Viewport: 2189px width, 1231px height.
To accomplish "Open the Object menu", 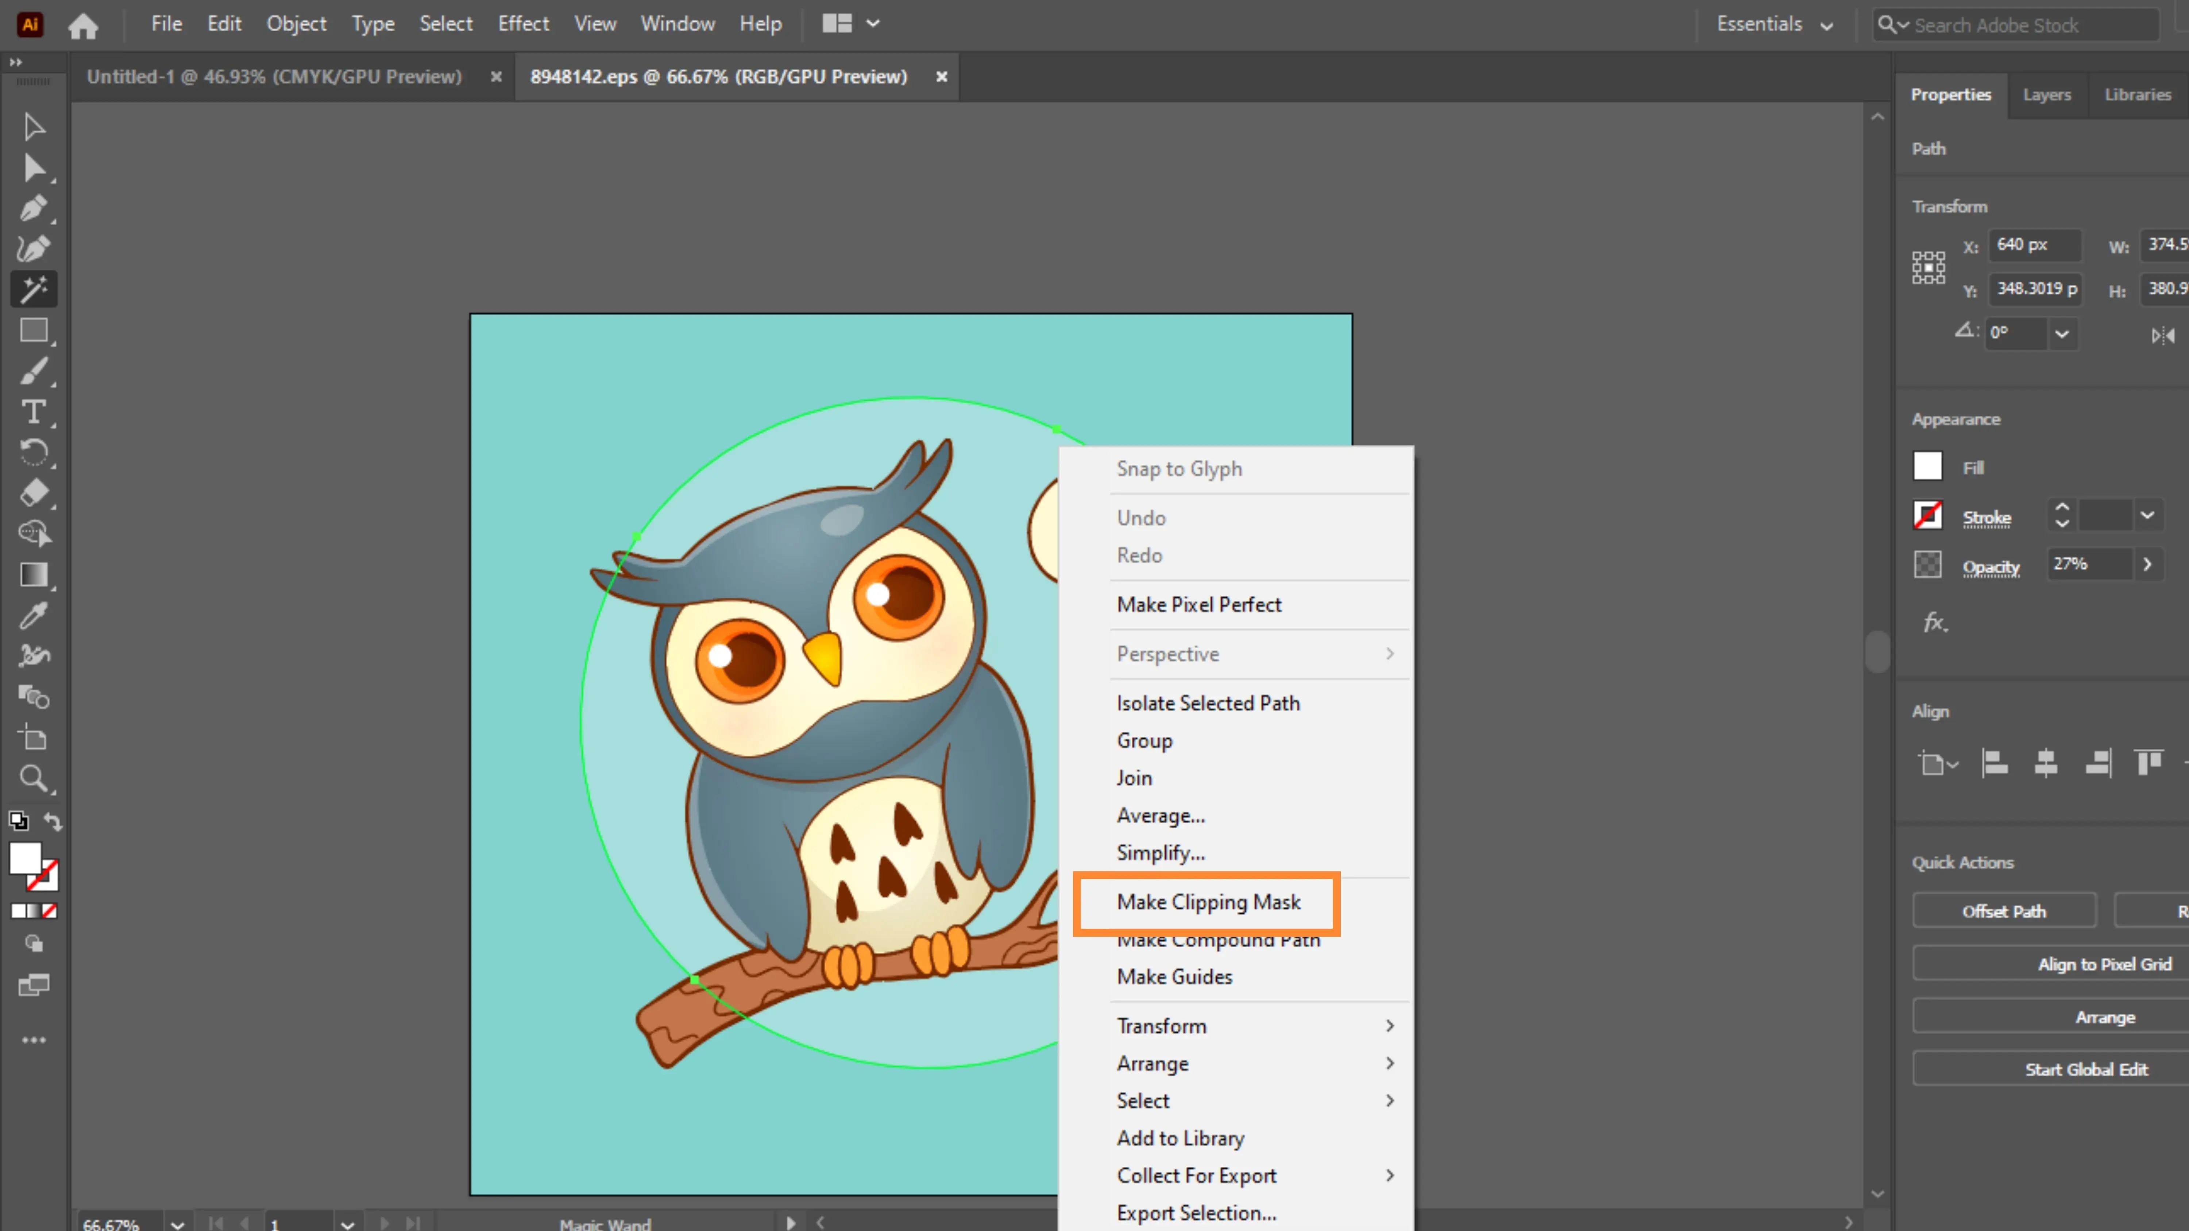I will pos(296,24).
